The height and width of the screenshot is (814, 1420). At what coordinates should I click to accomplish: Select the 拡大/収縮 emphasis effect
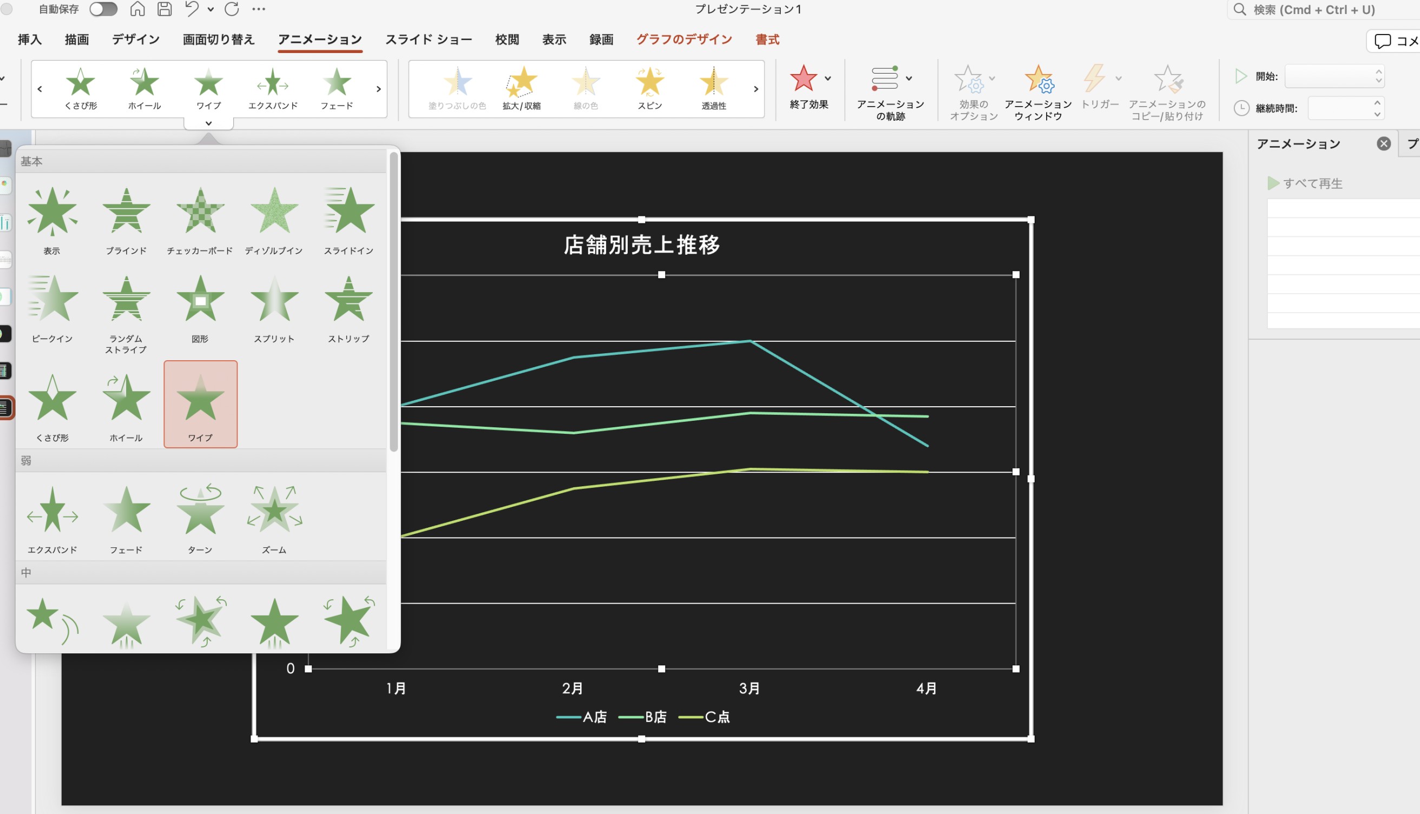tap(521, 88)
